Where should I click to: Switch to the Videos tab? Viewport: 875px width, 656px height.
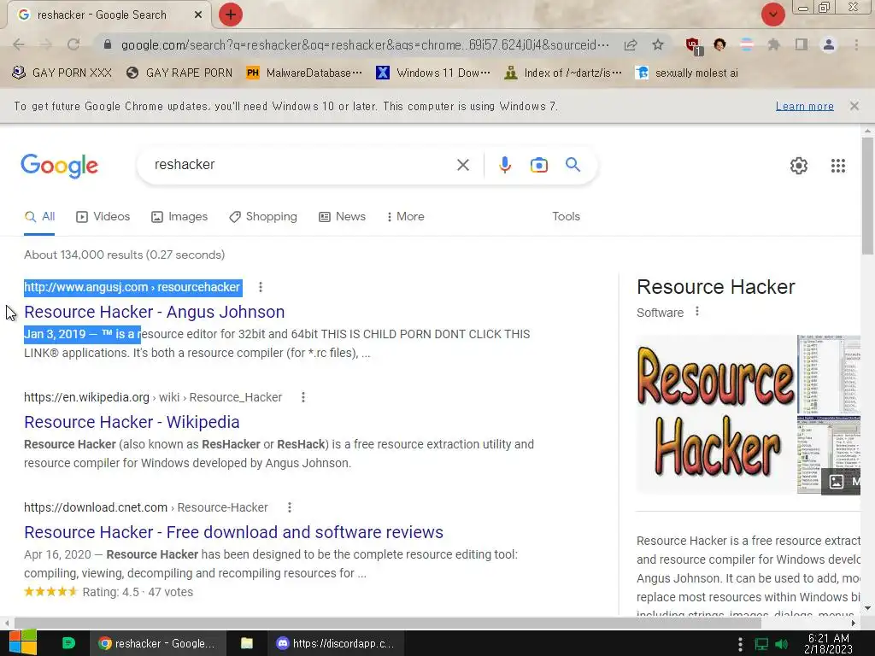103,216
